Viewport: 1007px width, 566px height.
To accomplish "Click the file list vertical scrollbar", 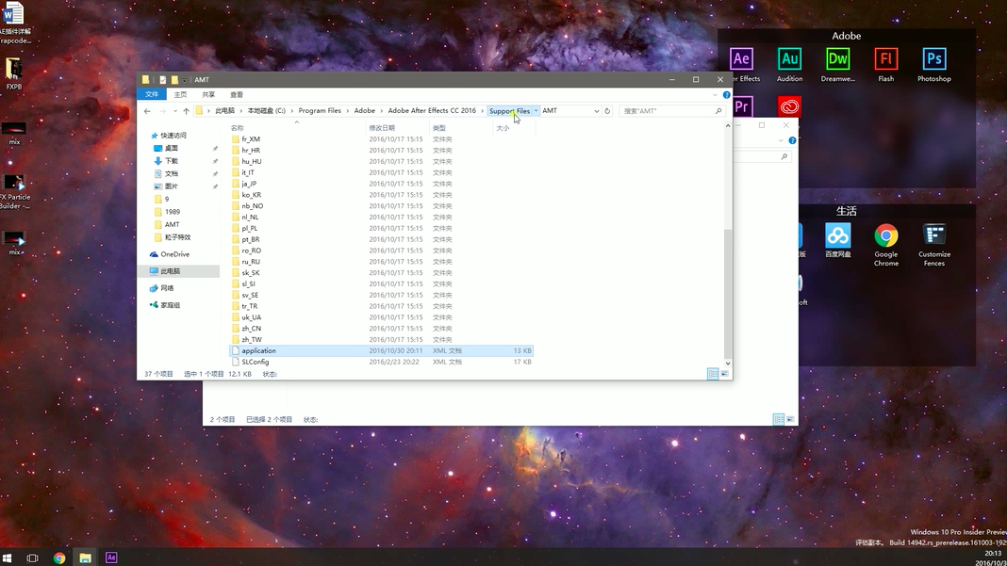I will [728, 243].
